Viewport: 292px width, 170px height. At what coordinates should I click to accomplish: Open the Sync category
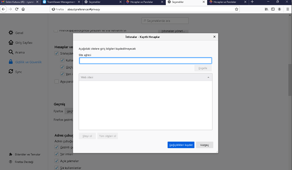coord(15,72)
